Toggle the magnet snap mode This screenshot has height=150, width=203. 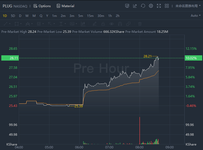[x=120, y=24]
